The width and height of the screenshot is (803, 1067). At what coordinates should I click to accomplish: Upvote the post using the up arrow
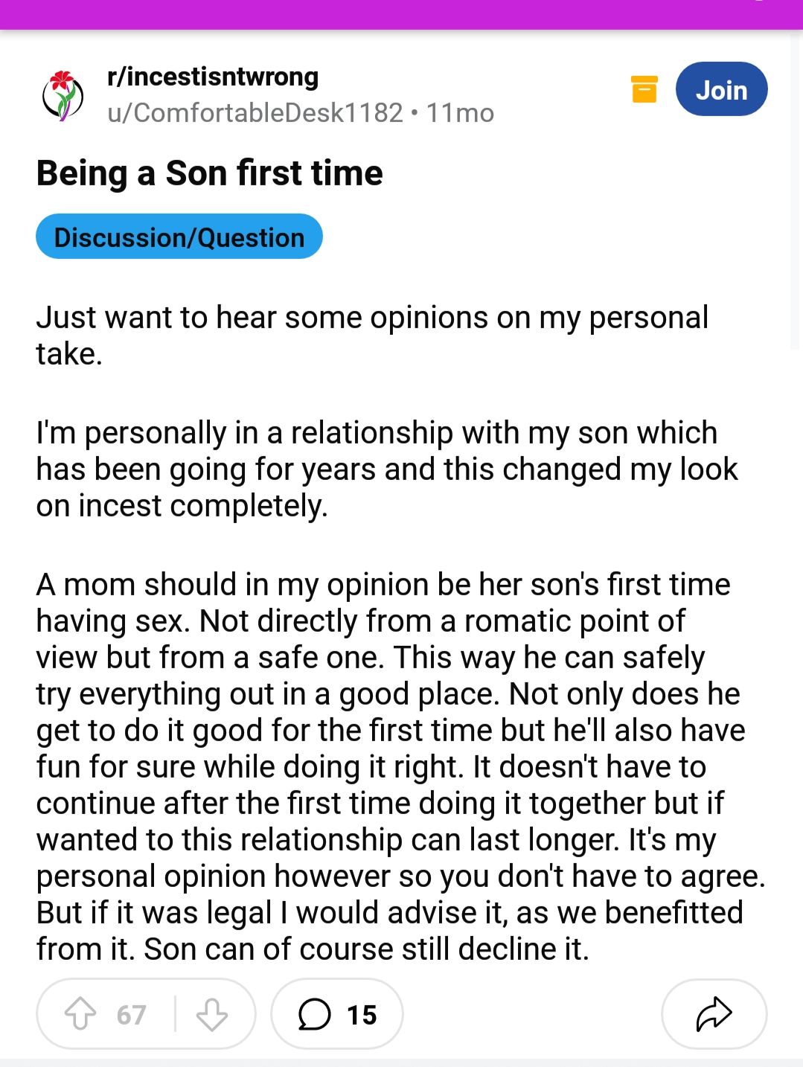tap(80, 1014)
